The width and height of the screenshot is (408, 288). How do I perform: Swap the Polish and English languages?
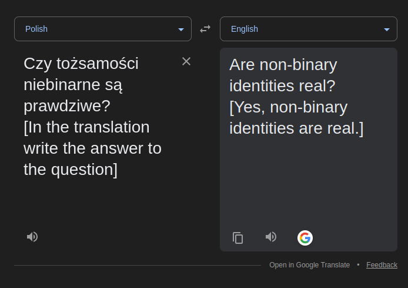205,29
